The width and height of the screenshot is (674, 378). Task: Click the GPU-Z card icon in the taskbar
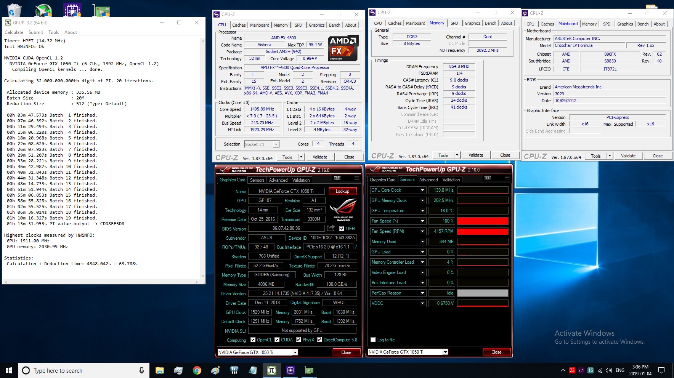tap(309, 370)
